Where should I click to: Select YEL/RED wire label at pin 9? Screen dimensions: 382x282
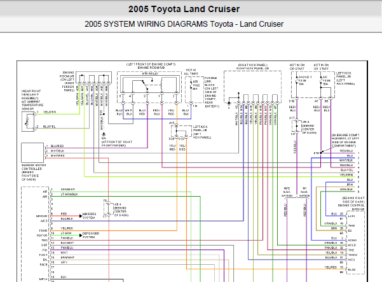click(x=67, y=229)
